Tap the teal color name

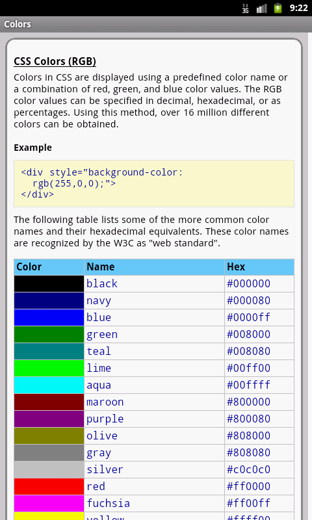(x=98, y=351)
